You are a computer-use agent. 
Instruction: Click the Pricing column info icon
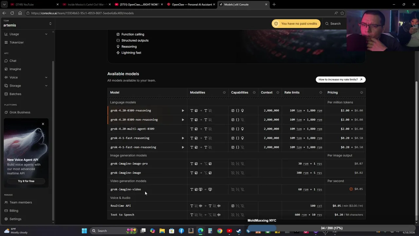[x=361, y=92]
